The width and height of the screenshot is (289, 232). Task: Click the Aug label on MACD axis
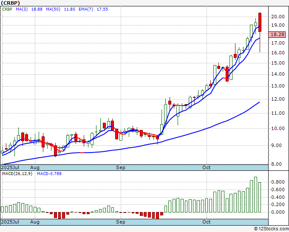[x=35, y=222]
